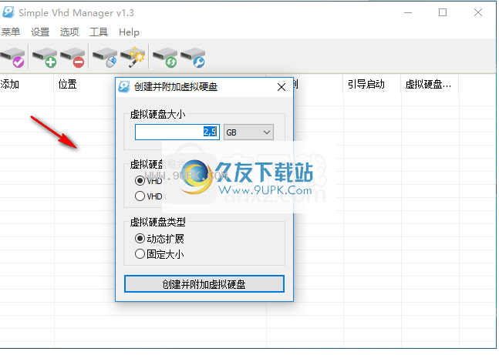
Task: Click the remove VHD toolbar icon with red minus
Action: (72, 57)
